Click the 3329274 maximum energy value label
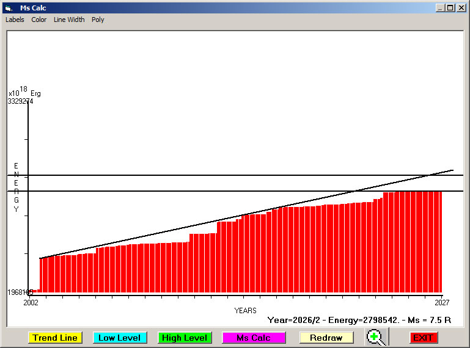The height and width of the screenshot is (348, 470). pos(20,101)
